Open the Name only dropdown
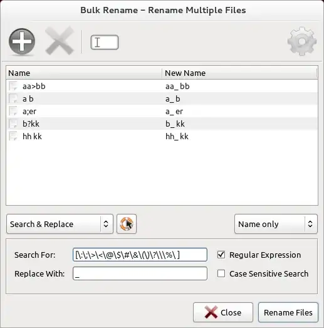 pyautogui.click(x=276, y=224)
